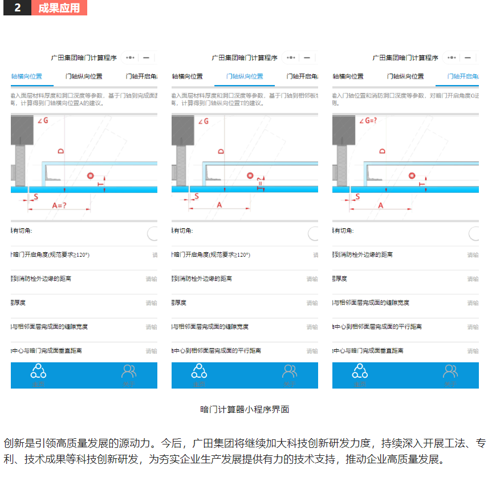Toggle the 有切角 switch in right panel

point(474,233)
